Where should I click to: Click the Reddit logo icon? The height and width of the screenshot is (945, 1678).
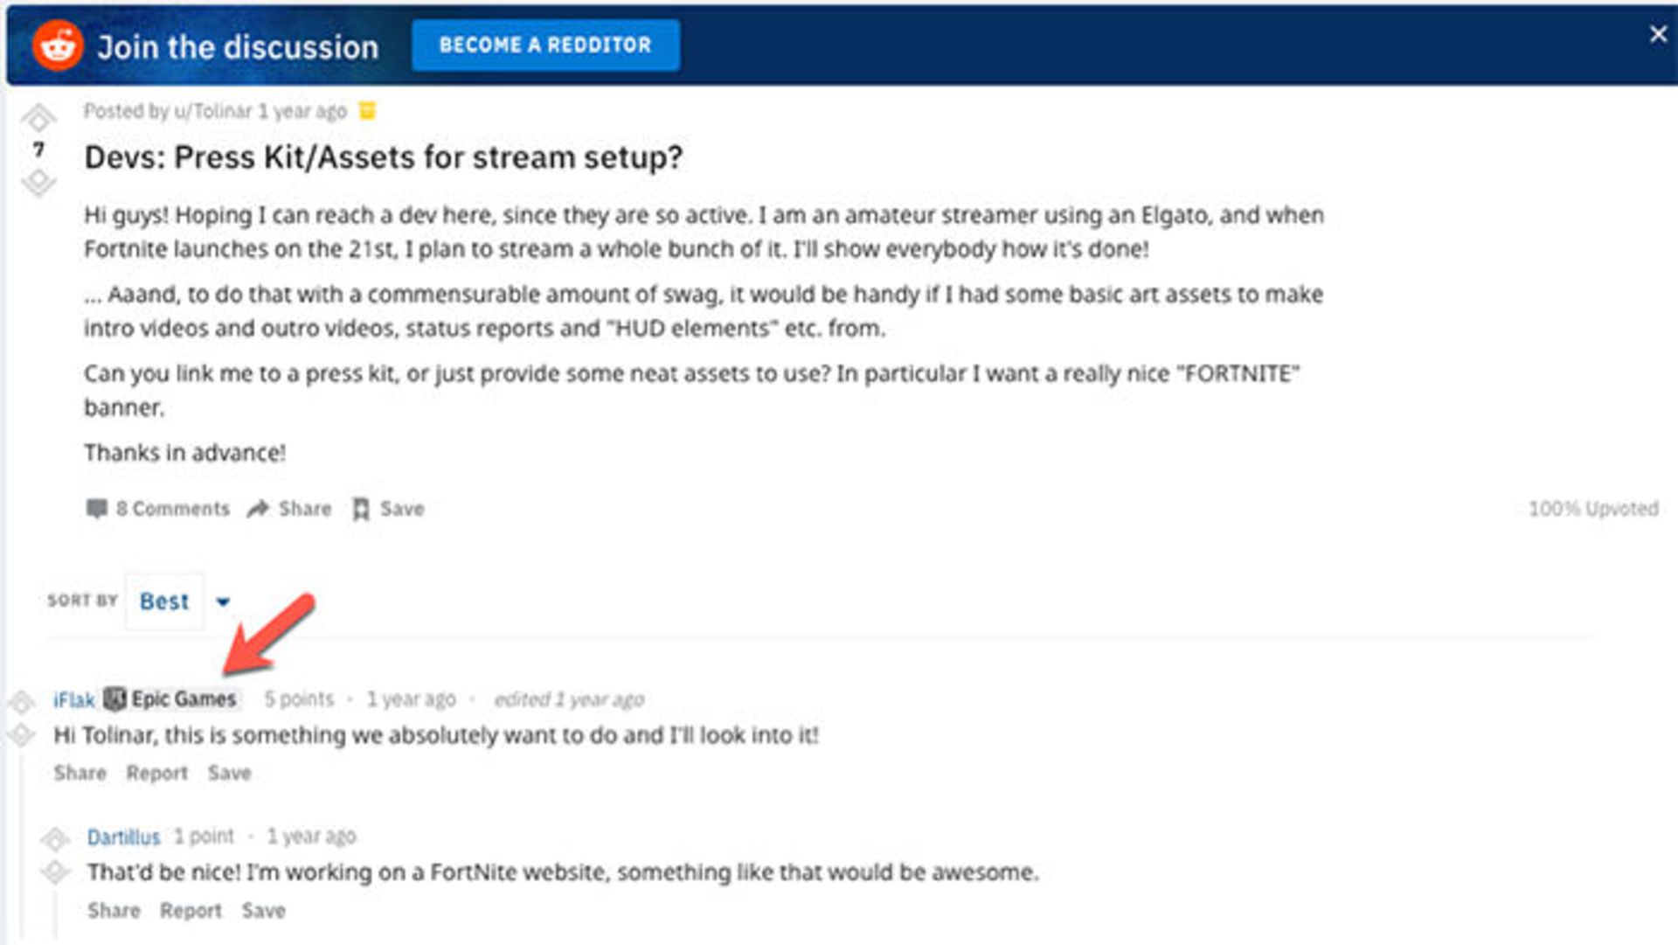tap(58, 45)
